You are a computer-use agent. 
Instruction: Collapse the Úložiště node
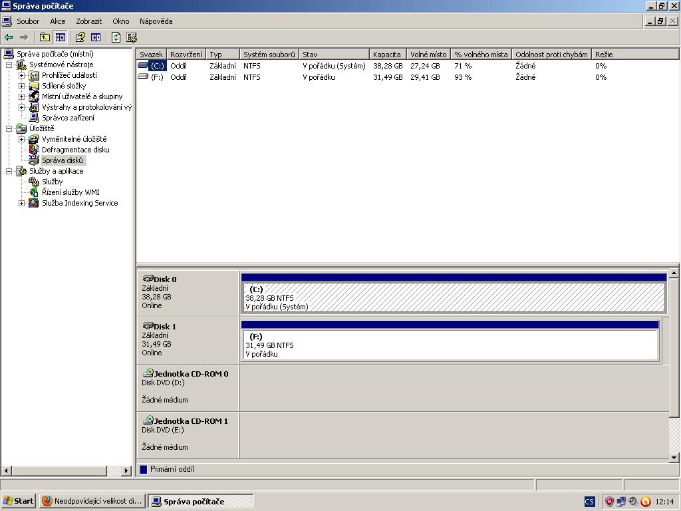(9, 128)
